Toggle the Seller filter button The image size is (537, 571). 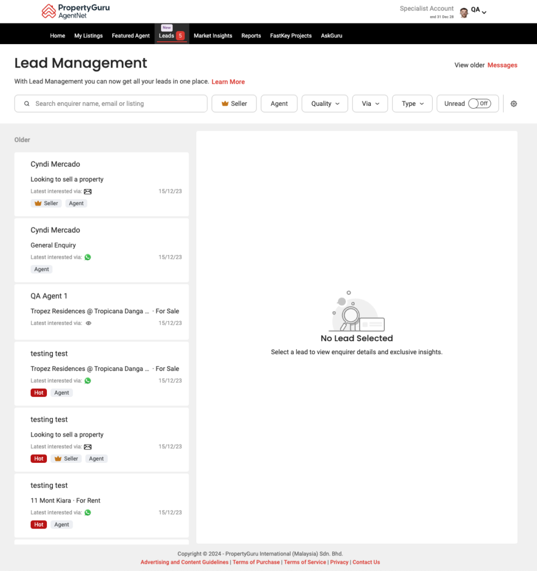pos(234,103)
